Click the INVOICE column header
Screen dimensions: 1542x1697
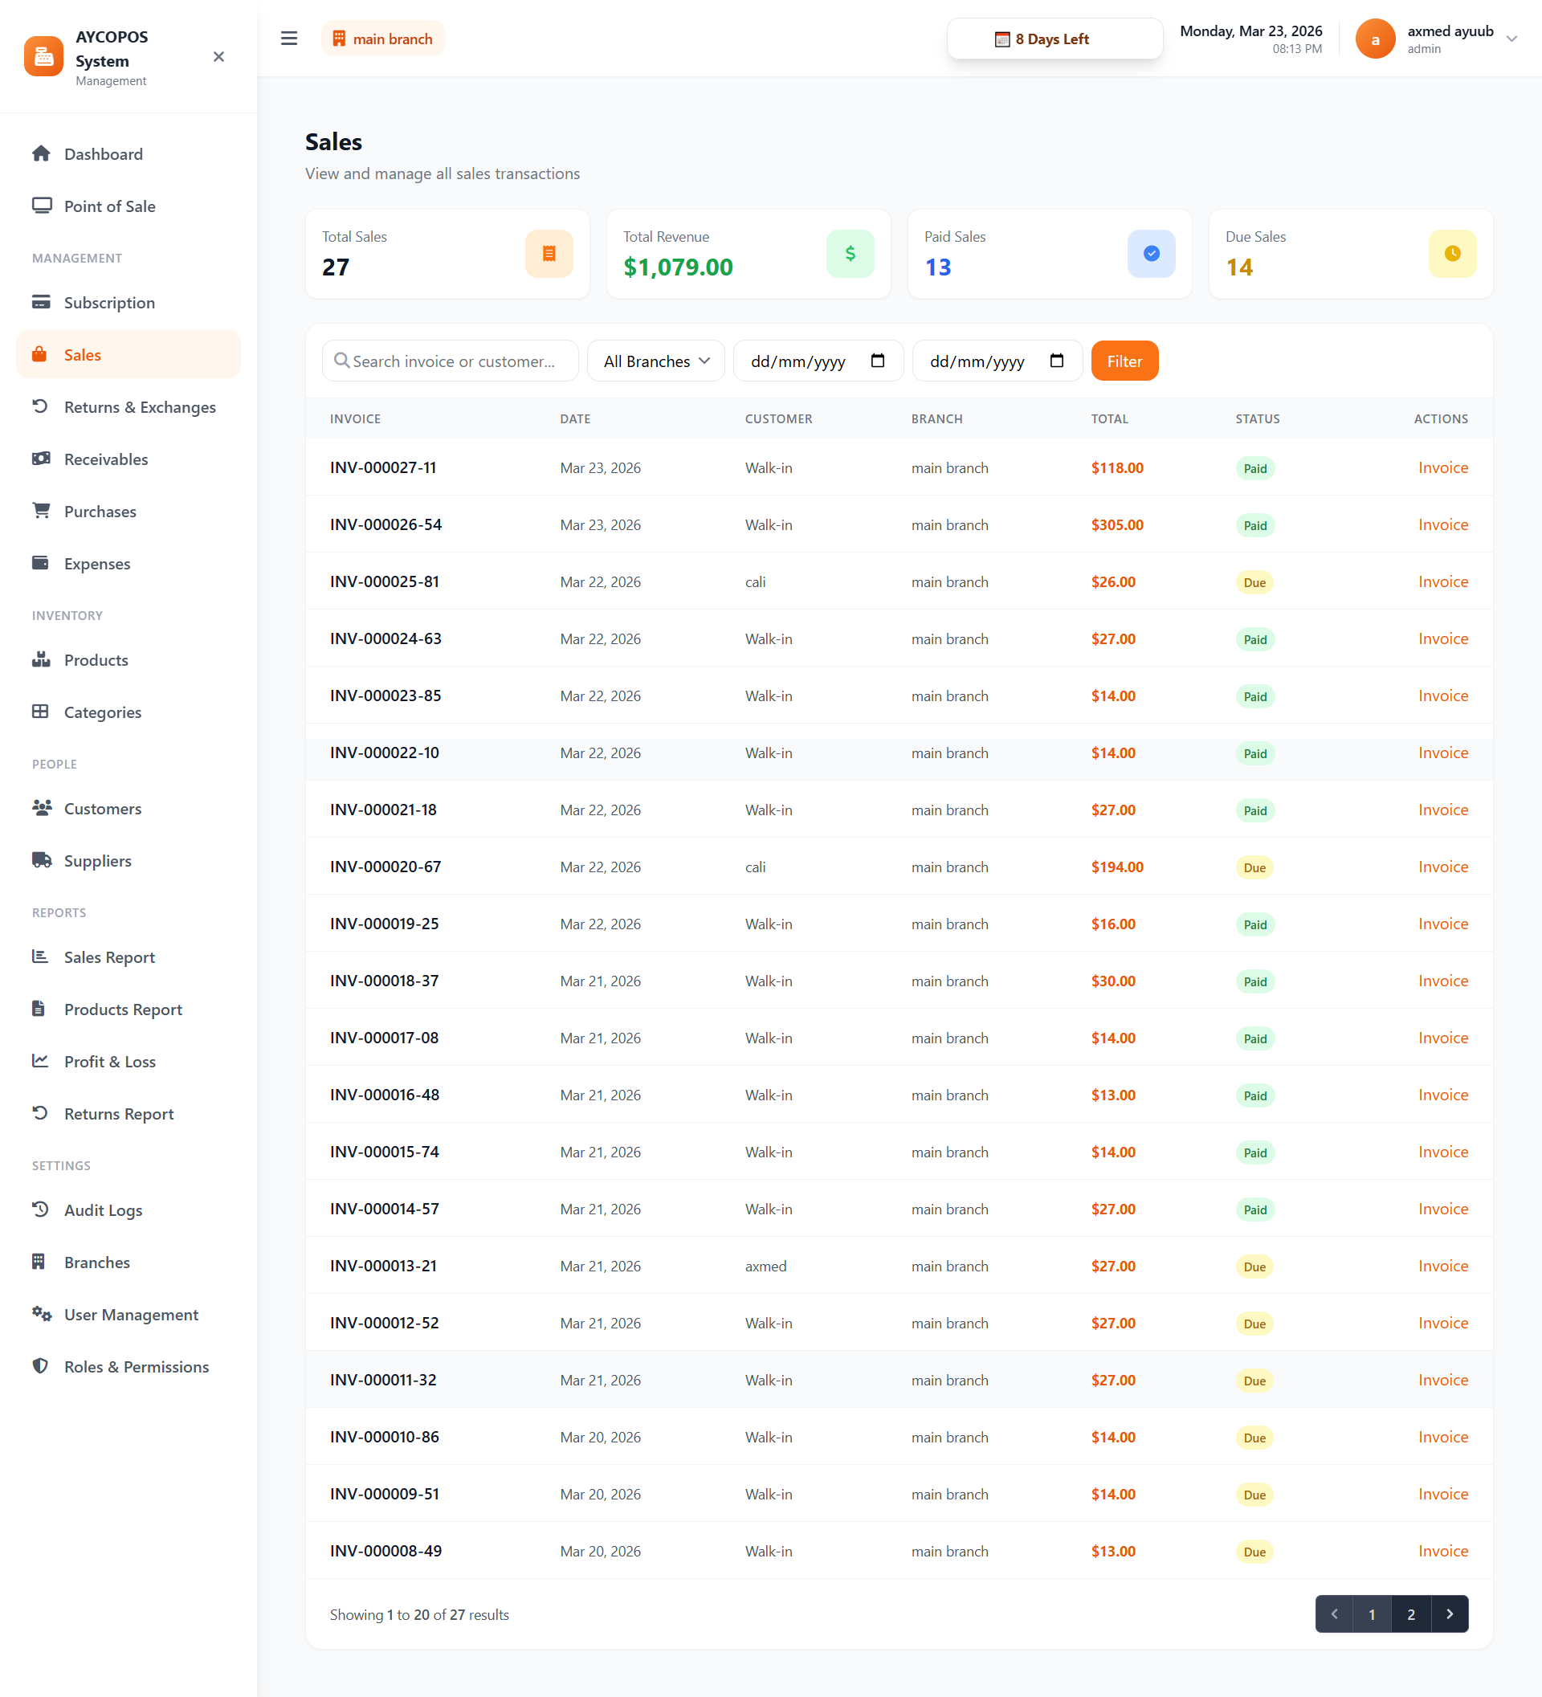tap(355, 418)
